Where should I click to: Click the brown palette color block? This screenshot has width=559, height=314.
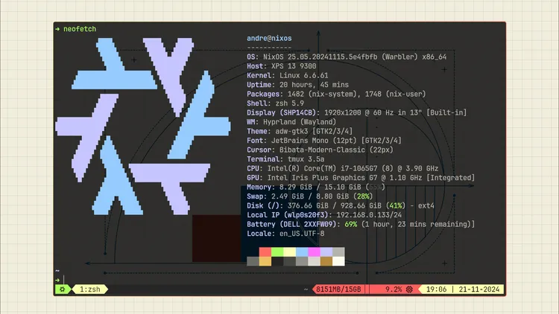tap(326, 261)
